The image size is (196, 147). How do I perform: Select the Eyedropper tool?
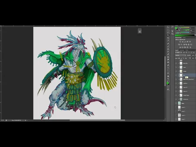coord(168,41)
